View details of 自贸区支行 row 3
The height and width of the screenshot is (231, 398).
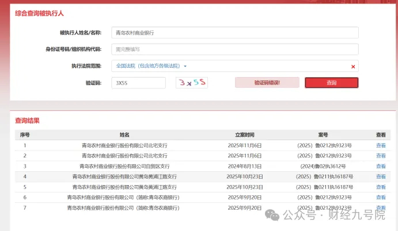pos(381,166)
